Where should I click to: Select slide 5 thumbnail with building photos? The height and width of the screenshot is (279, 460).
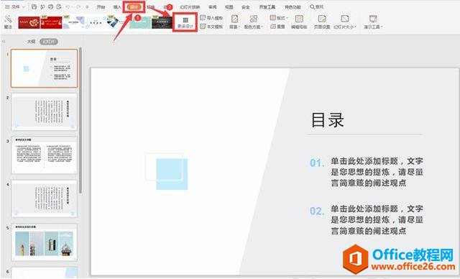pyautogui.click(x=45, y=242)
